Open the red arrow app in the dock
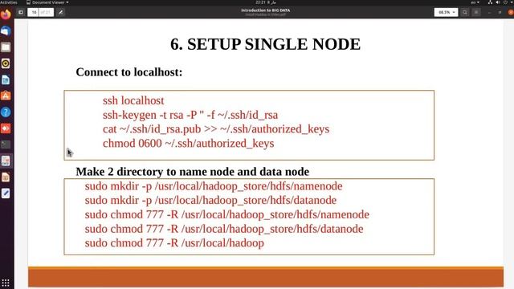Screen dimensions: 514x289 point(6,128)
